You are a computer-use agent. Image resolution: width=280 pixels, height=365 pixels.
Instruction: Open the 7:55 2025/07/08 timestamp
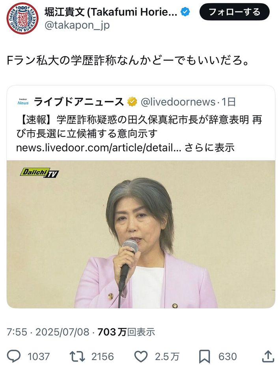pyautogui.click(x=48, y=332)
